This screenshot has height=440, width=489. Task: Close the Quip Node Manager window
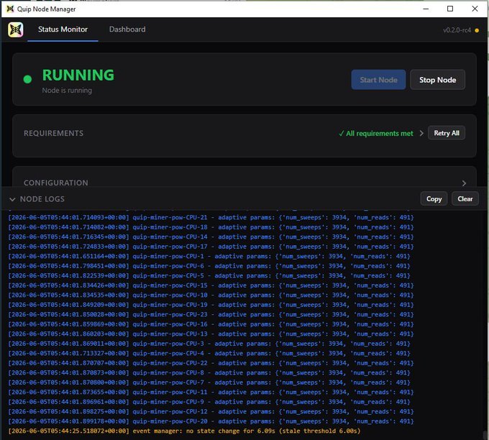point(475,9)
